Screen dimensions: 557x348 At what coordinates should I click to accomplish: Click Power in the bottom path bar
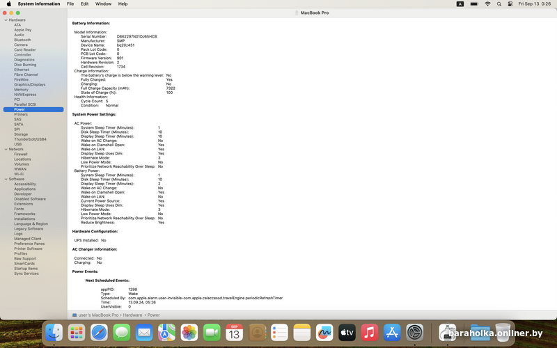(x=153, y=315)
